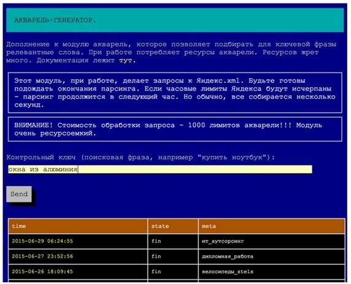Select the "meta" column header
The width and height of the screenshot is (351, 284).
pyautogui.click(x=271, y=226)
